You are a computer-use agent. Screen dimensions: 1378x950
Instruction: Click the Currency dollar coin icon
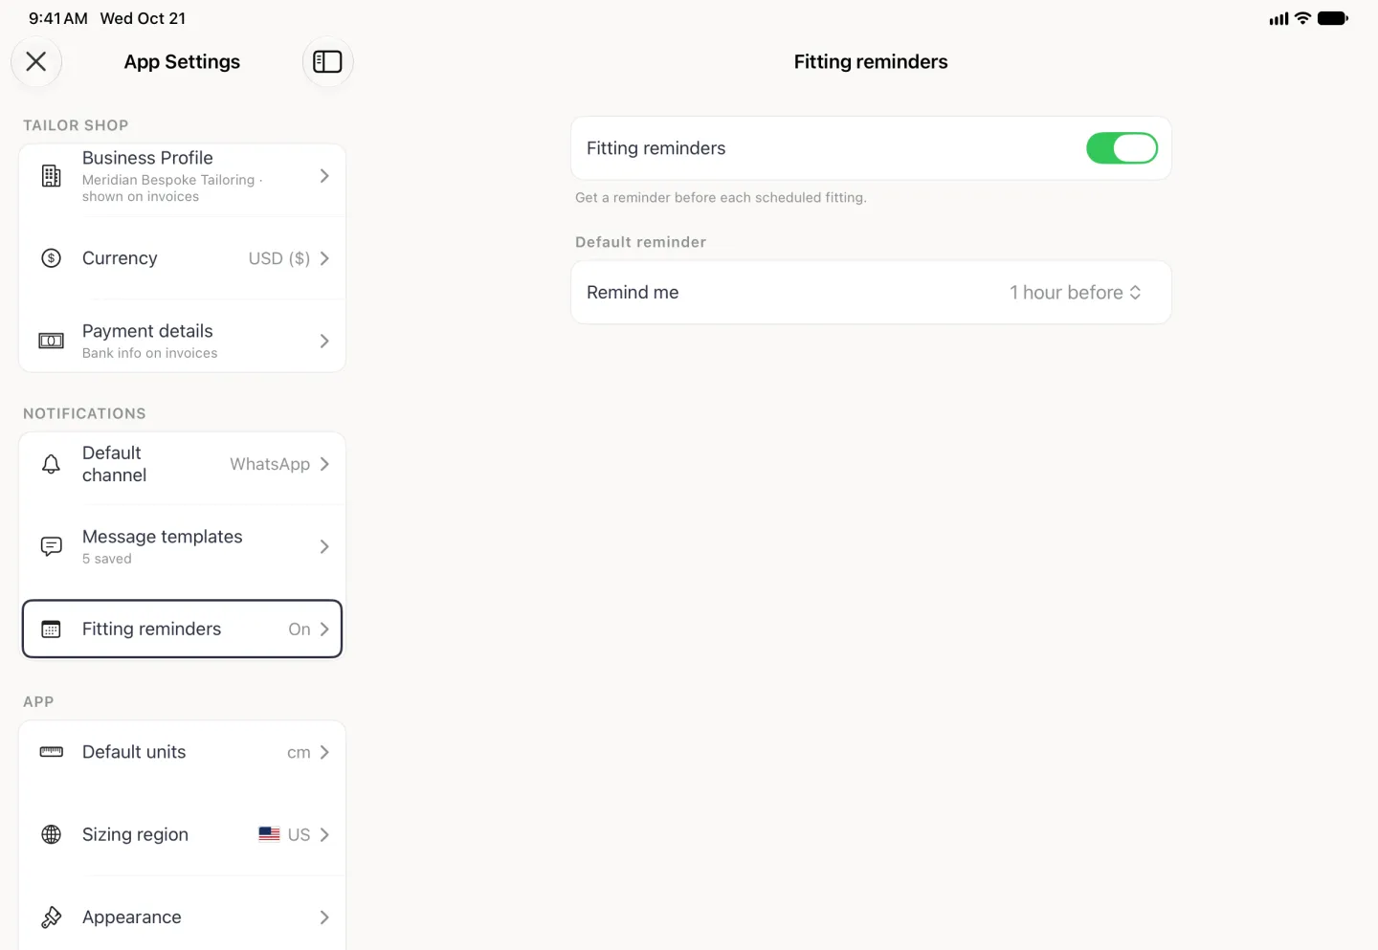point(52,258)
